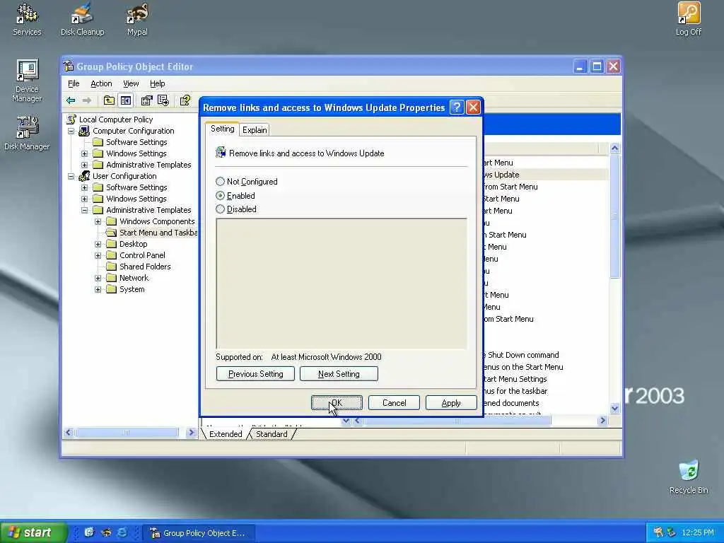
Task: Open the Help menu
Action: click(158, 83)
